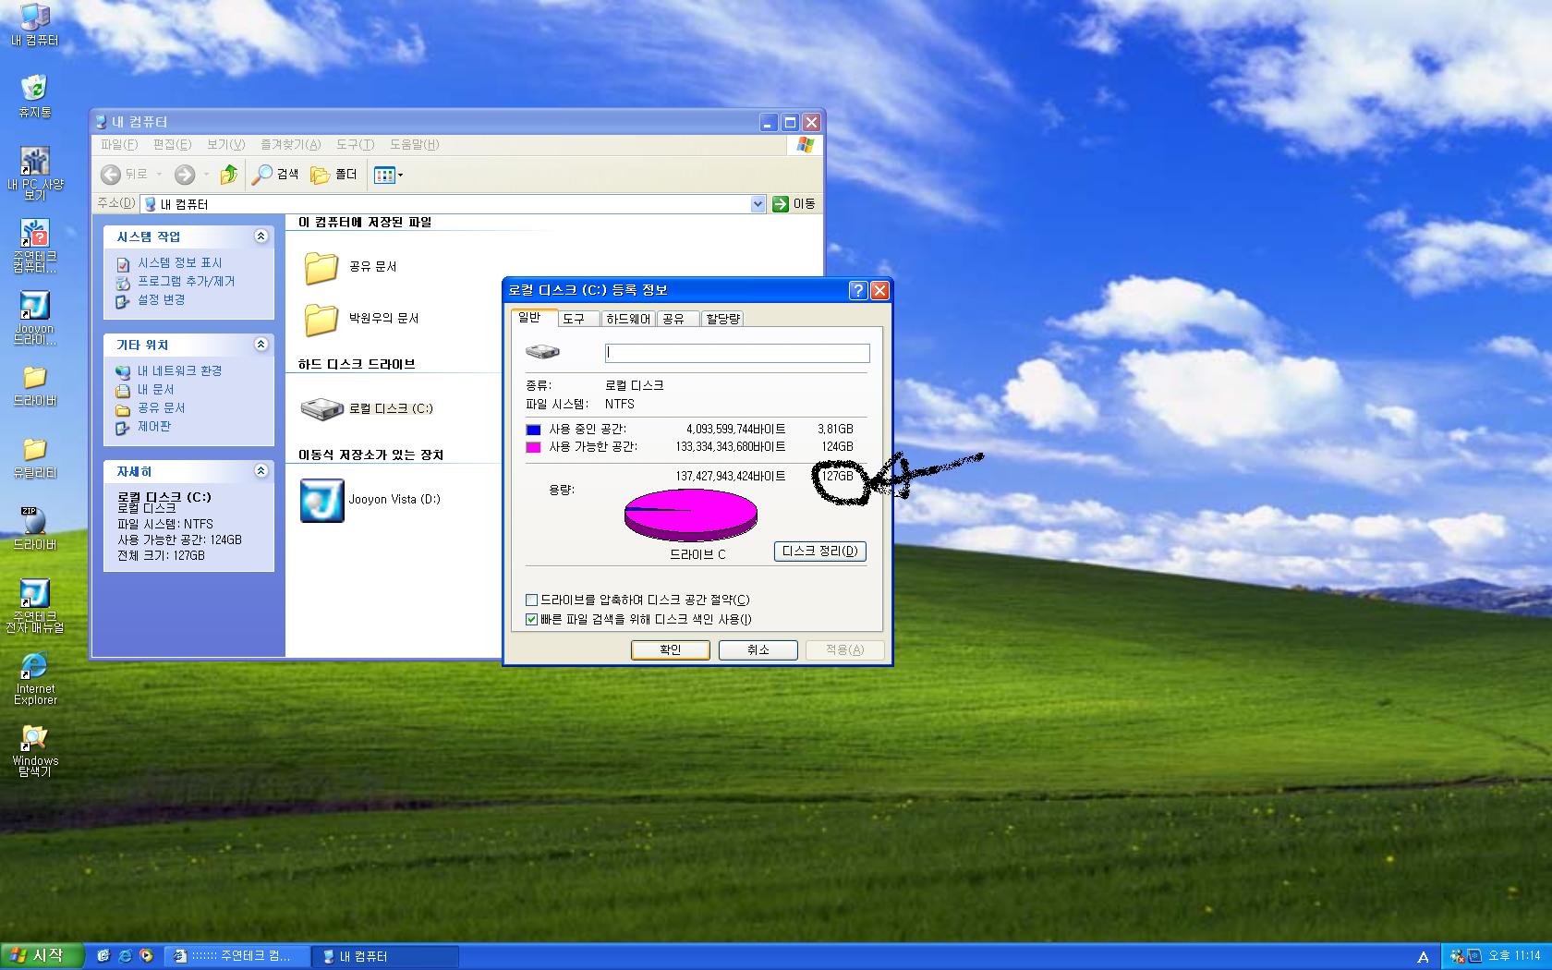The height and width of the screenshot is (970, 1552).
Task: Open the 유틸리티 folder on the desktop
Action: [x=34, y=460]
